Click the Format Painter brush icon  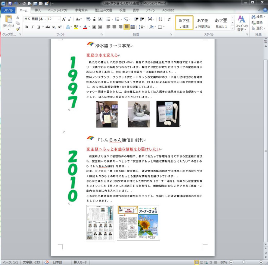click(x=18, y=29)
